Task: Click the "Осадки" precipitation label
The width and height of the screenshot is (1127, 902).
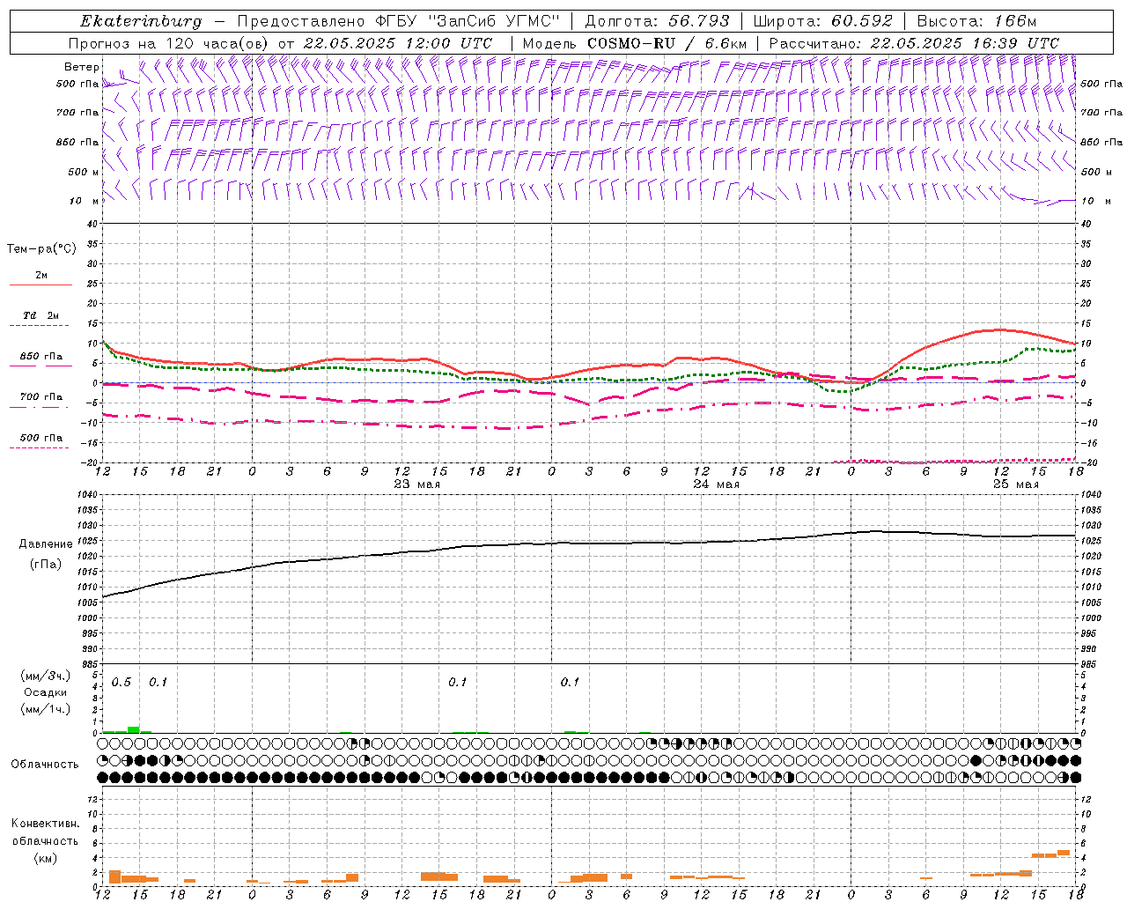Action: 46,692
